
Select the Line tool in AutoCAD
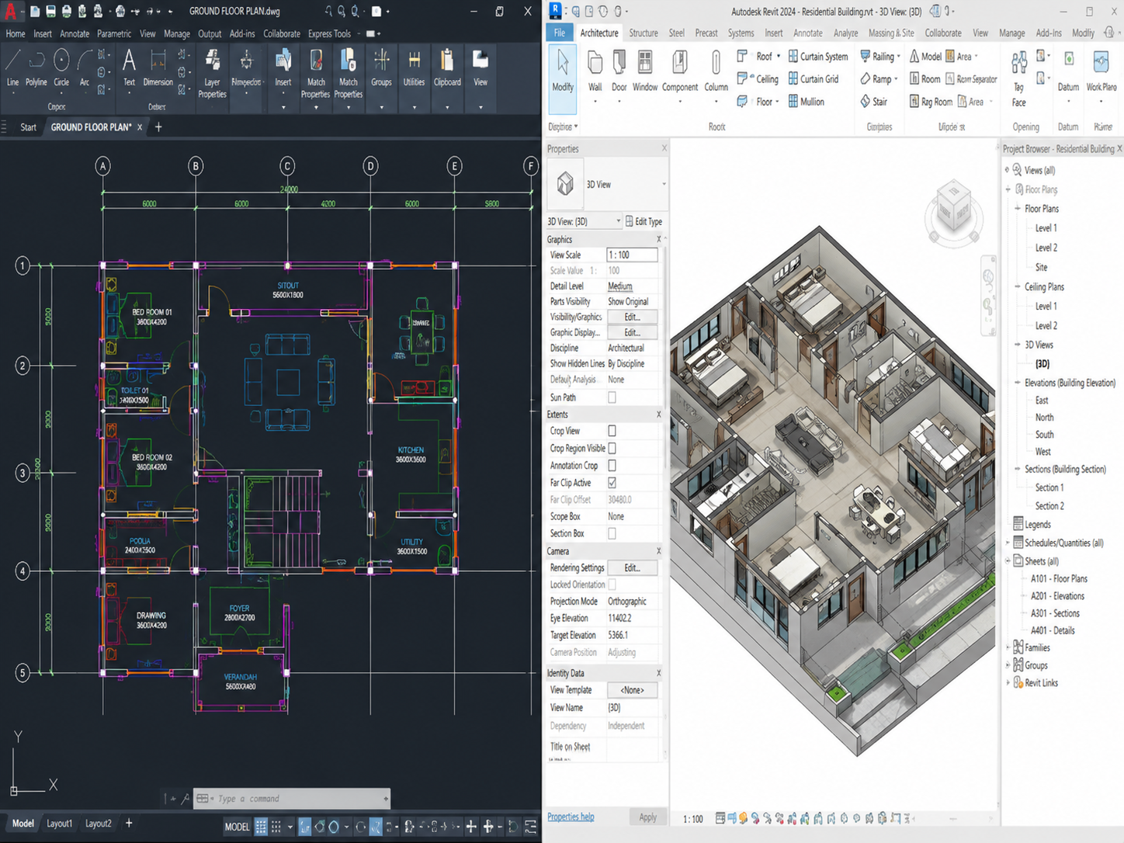click(x=12, y=68)
